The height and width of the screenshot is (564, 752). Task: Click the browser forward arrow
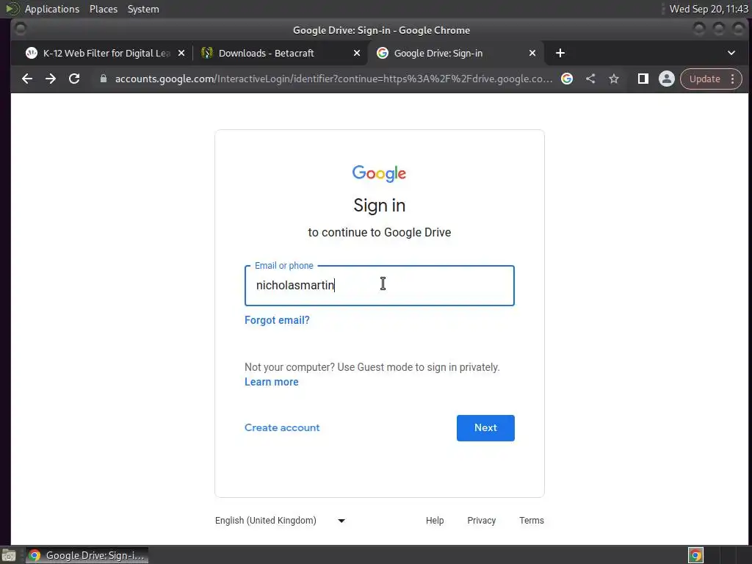pos(51,79)
